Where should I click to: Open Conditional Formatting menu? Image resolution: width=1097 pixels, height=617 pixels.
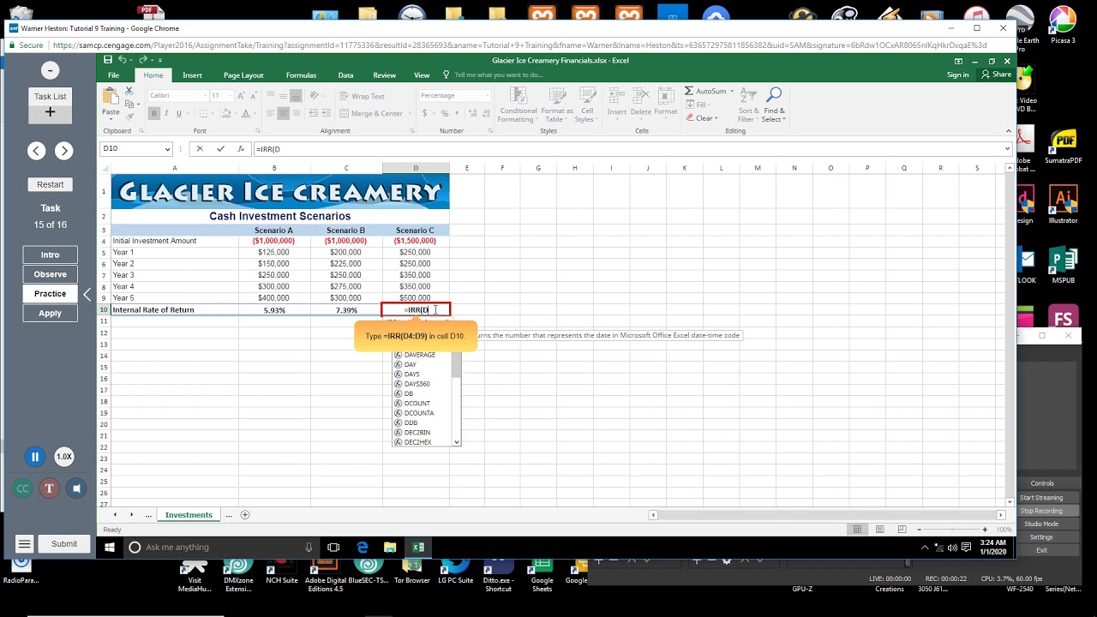[518, 105]
